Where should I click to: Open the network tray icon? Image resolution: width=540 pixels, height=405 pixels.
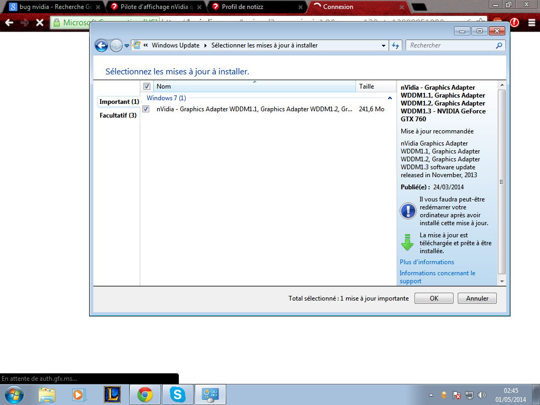point(469,395)
